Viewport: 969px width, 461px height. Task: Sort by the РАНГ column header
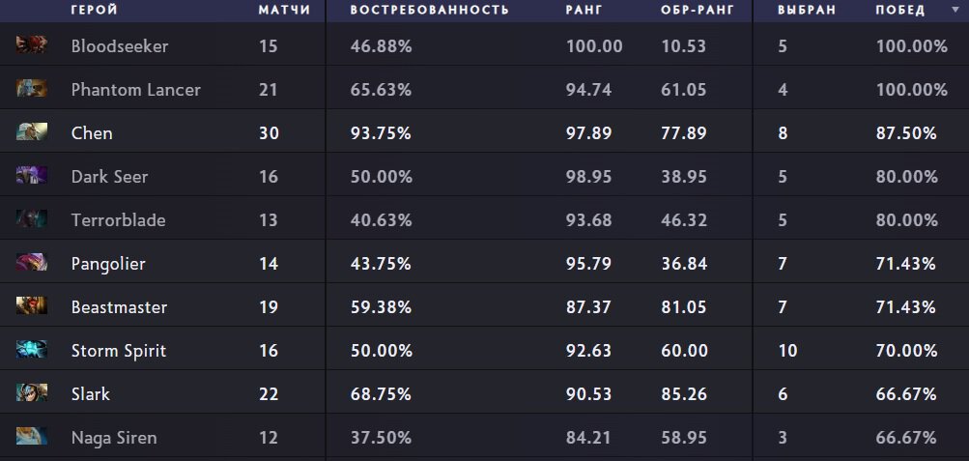point(584,10)
